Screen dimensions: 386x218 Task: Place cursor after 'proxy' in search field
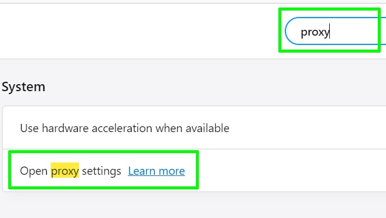coord(330,32)
